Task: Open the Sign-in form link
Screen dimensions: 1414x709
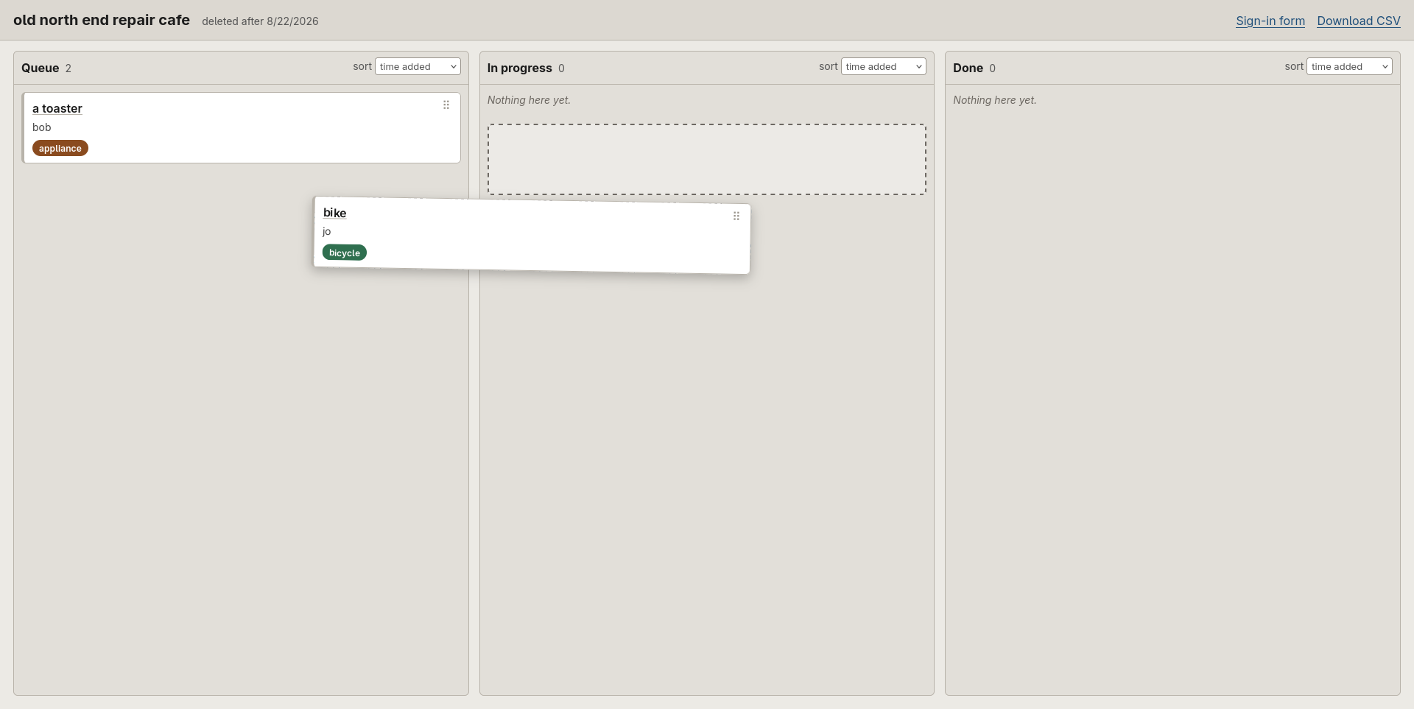Action: pos(1270,21)
